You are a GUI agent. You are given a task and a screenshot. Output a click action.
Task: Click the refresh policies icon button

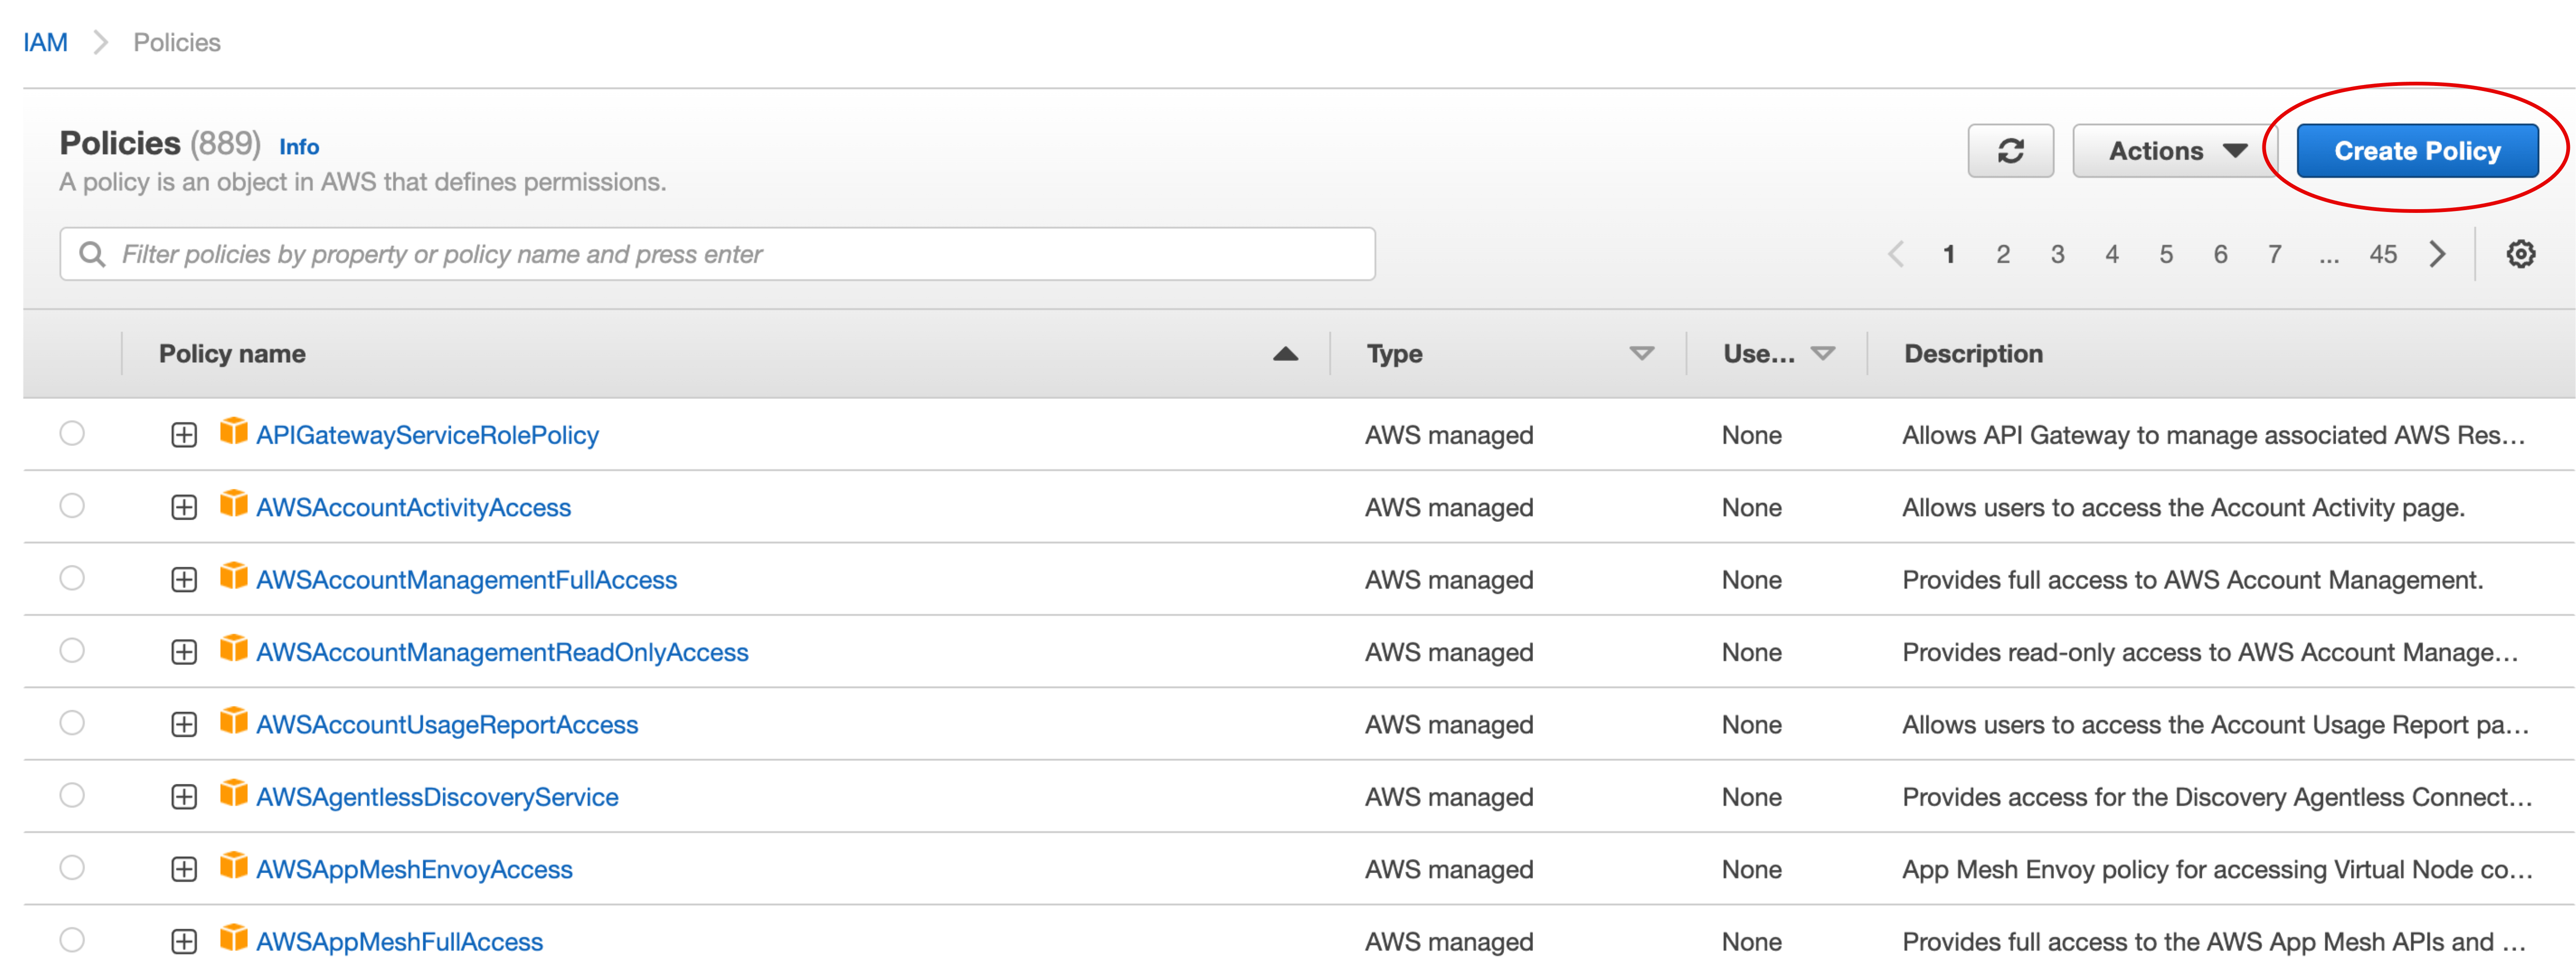click(2010, 151)
